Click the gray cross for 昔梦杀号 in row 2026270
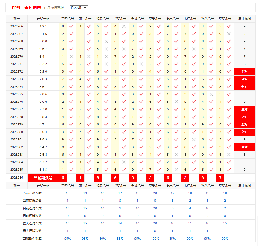 click(71, 57)
